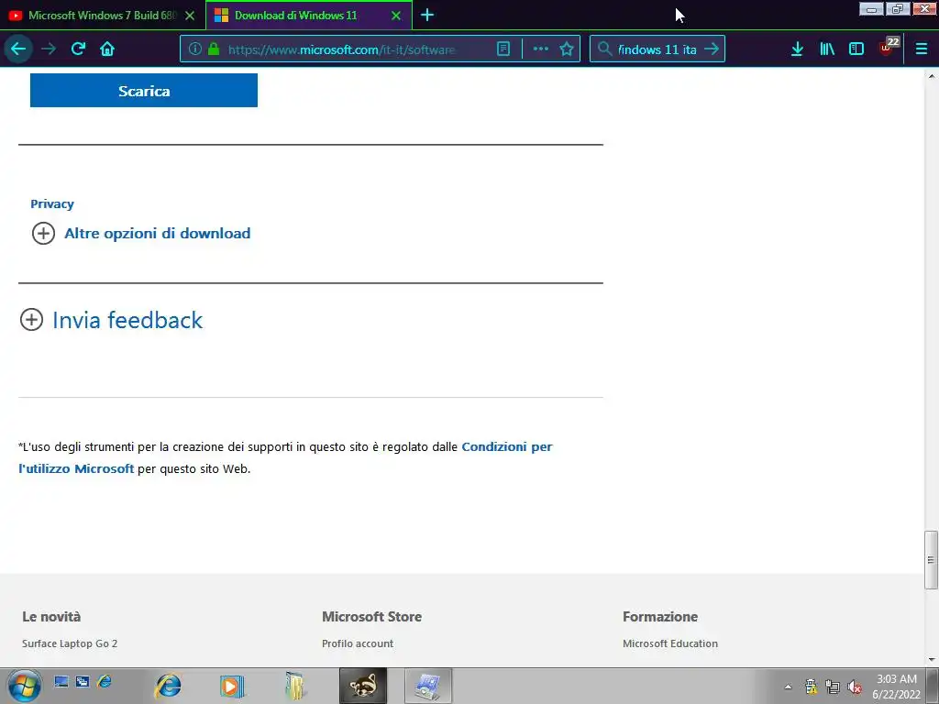
Task: Open page actions three-dots menu
Action: click(x=541, y=49)
